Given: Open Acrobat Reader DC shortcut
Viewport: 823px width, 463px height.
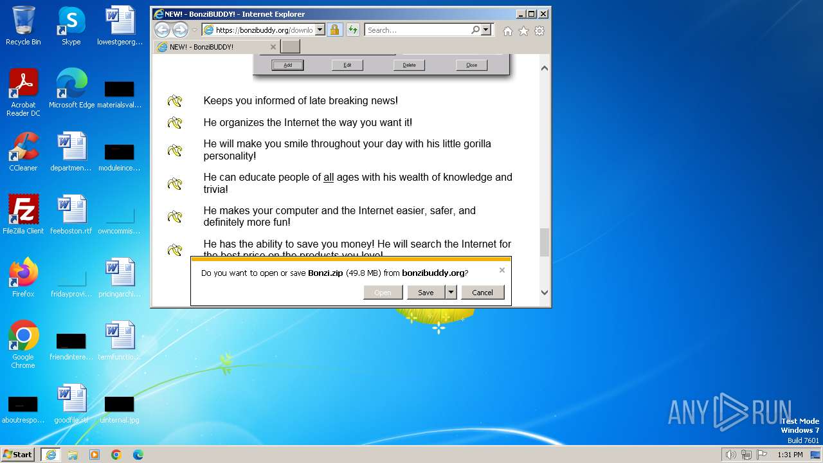Looking at the screenshot, I should point(24,93).
